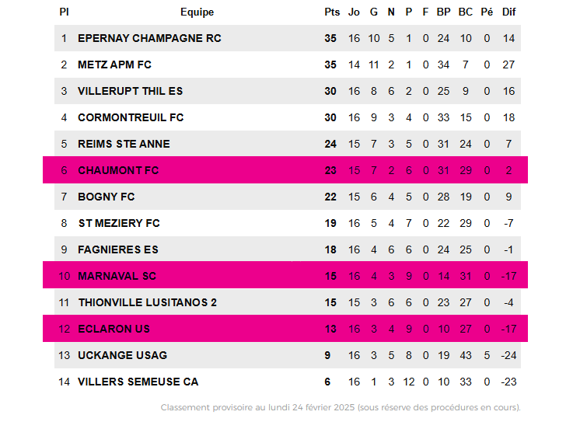Click VILLERS SEMEUSE CA team name

click(138, 382)
